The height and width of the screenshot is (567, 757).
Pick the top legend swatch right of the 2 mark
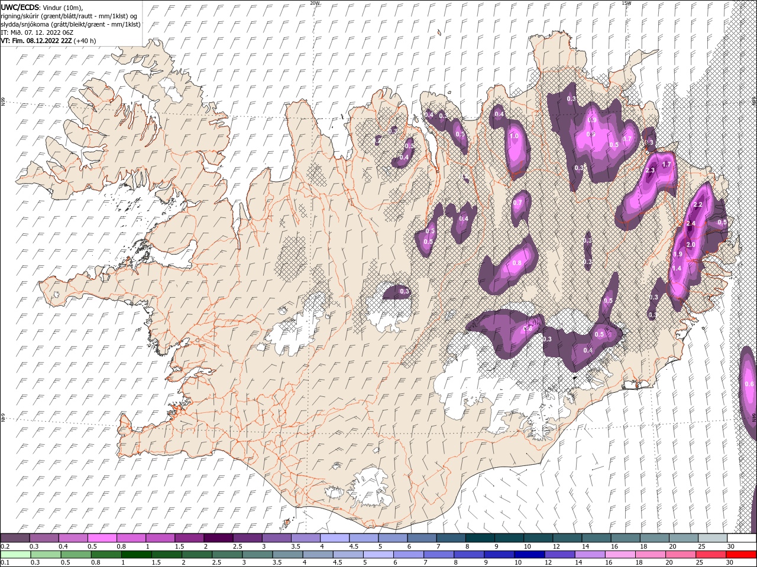tap(218, 538)
